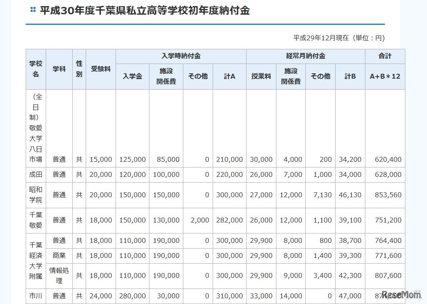427x304 pixels.
Task: Click その他 header under 経常月納付金
Action: 320,77
